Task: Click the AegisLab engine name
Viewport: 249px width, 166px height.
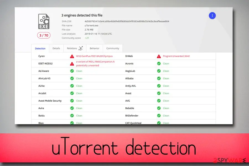Action: pos(130,71)
